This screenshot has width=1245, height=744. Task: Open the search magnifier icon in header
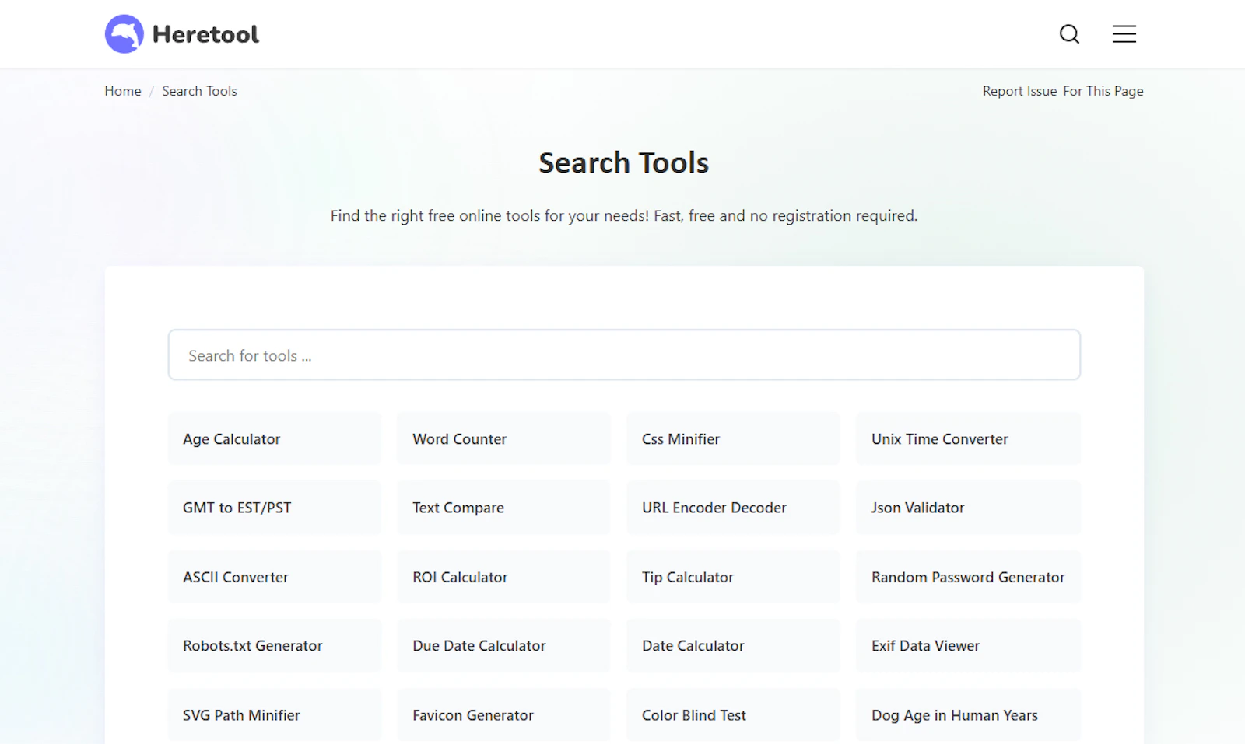1069,34
